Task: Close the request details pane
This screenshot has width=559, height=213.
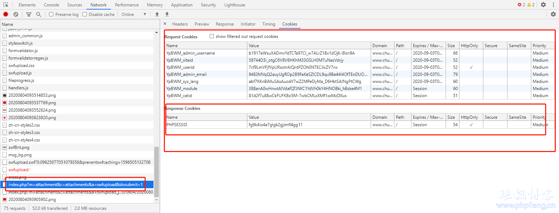Action: tap(165, 24)
